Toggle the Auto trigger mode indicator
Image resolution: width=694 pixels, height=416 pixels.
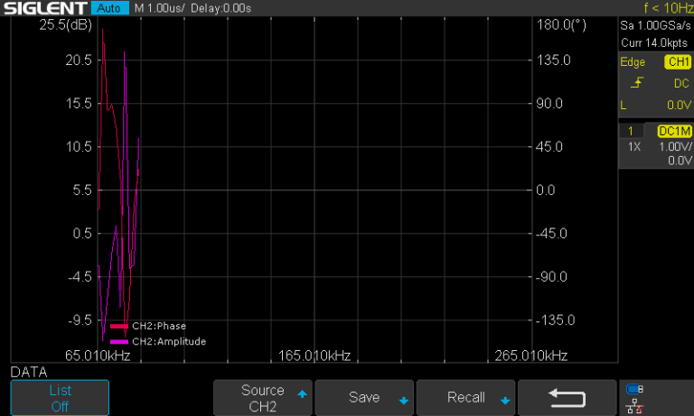(x=109, y=8)
